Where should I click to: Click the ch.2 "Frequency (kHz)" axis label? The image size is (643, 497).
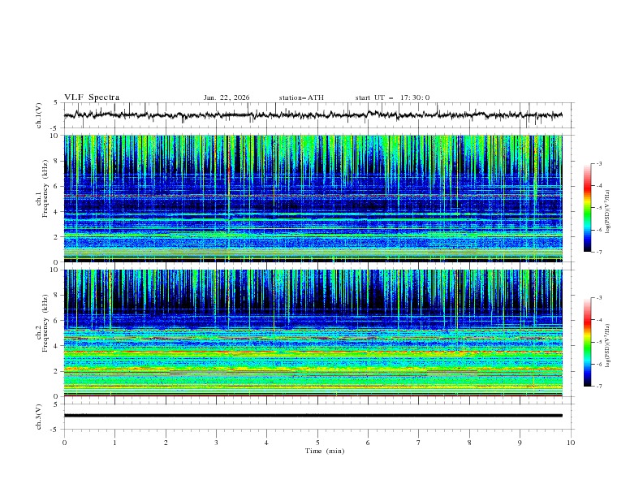pyautogui.click(x=46, y=323)
